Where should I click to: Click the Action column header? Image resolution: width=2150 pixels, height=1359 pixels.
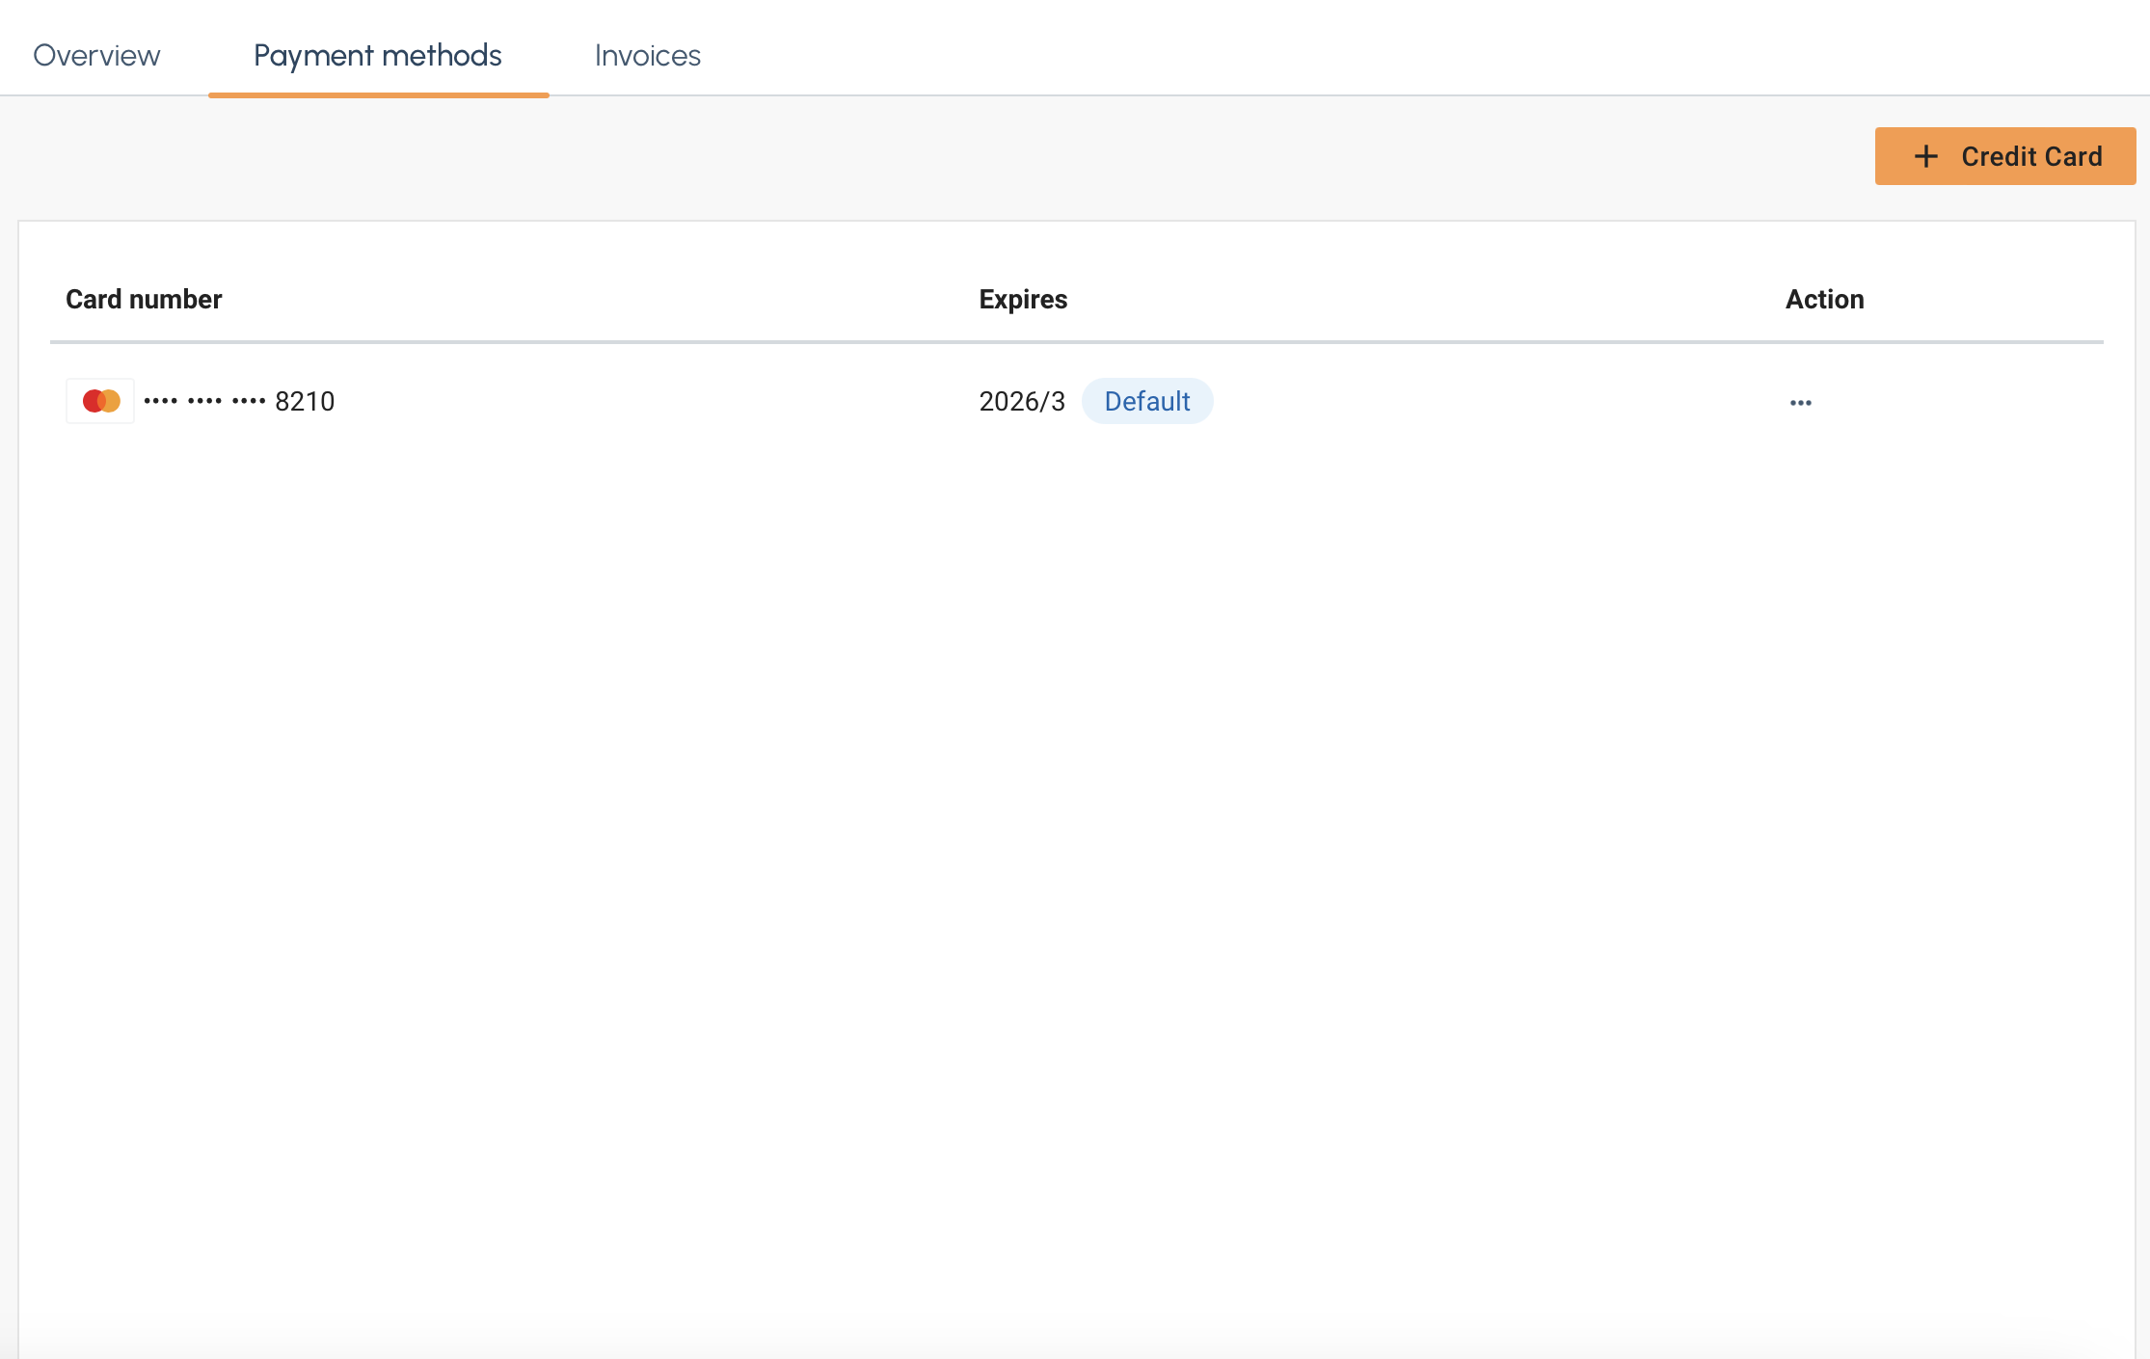coord(1824,300)
